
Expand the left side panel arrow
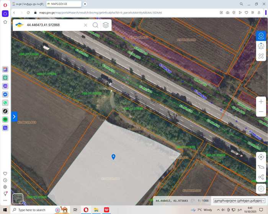point(14,117)
